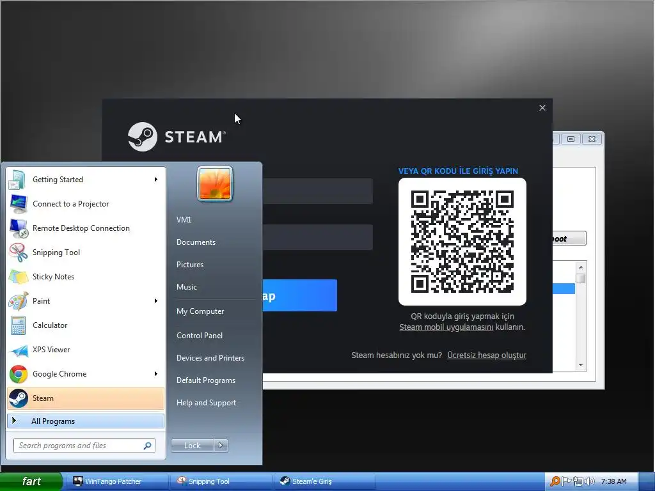Open Getting Started from the Start menu
Image resolution: width=655 pixels, height=491 pixels.
86,180
